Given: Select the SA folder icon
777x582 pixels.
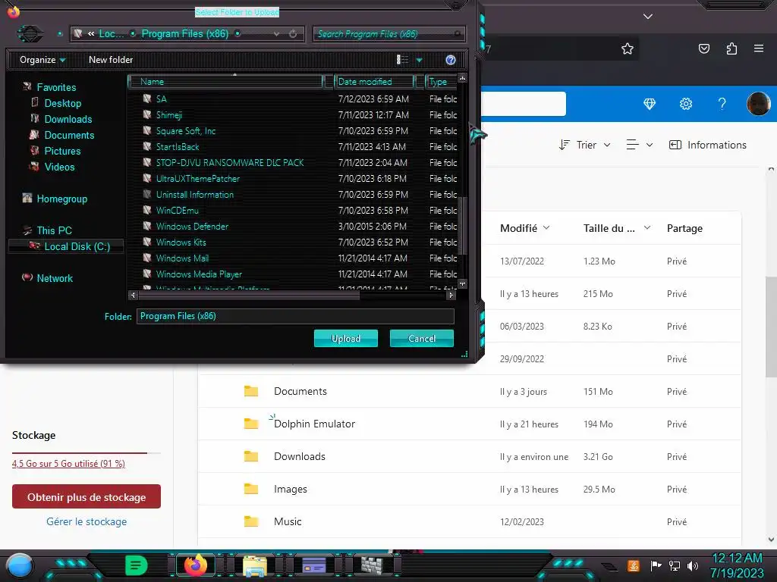Looking at the screenshot, I should click(x=146, y=99).
